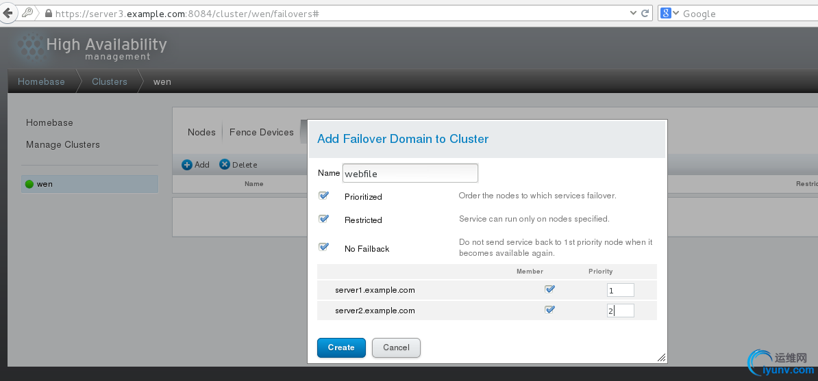Screen dimensions: 818x381
Task: Click priority field for server1.example.com
Action: 620,290
